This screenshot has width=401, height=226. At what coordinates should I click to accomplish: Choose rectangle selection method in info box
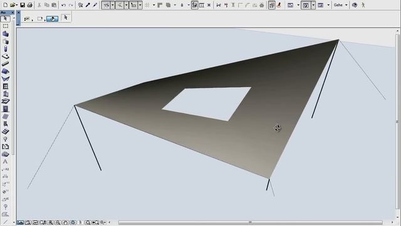coord(40,19)
